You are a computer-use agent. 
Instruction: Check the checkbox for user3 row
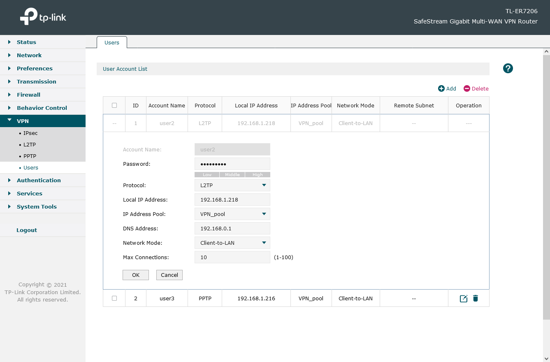coord(114,298)
